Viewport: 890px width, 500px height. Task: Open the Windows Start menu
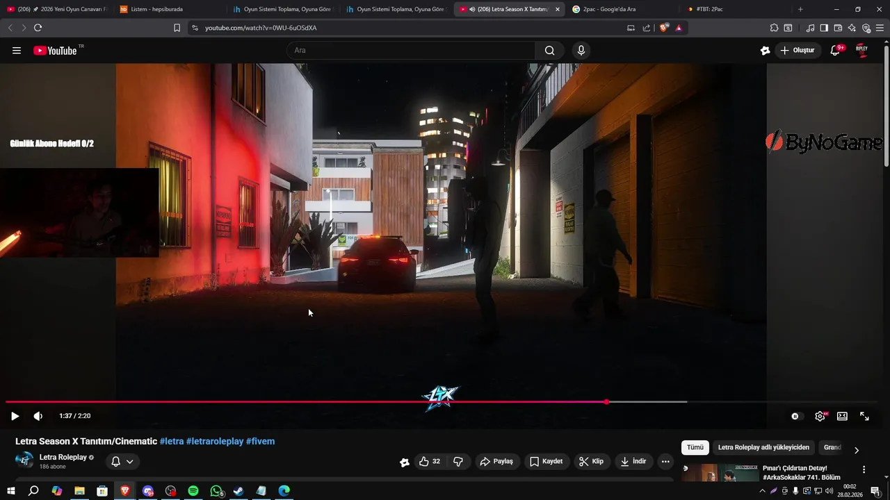point(10,491)
